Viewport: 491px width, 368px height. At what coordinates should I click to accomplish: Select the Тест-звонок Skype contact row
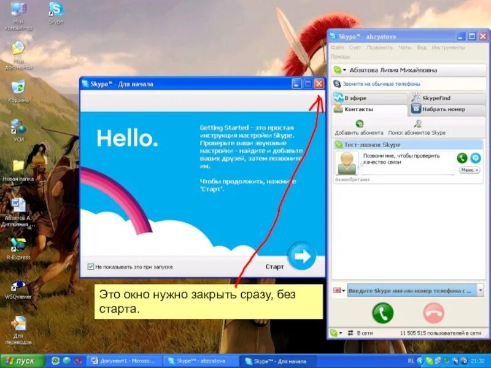pos(409,145)
